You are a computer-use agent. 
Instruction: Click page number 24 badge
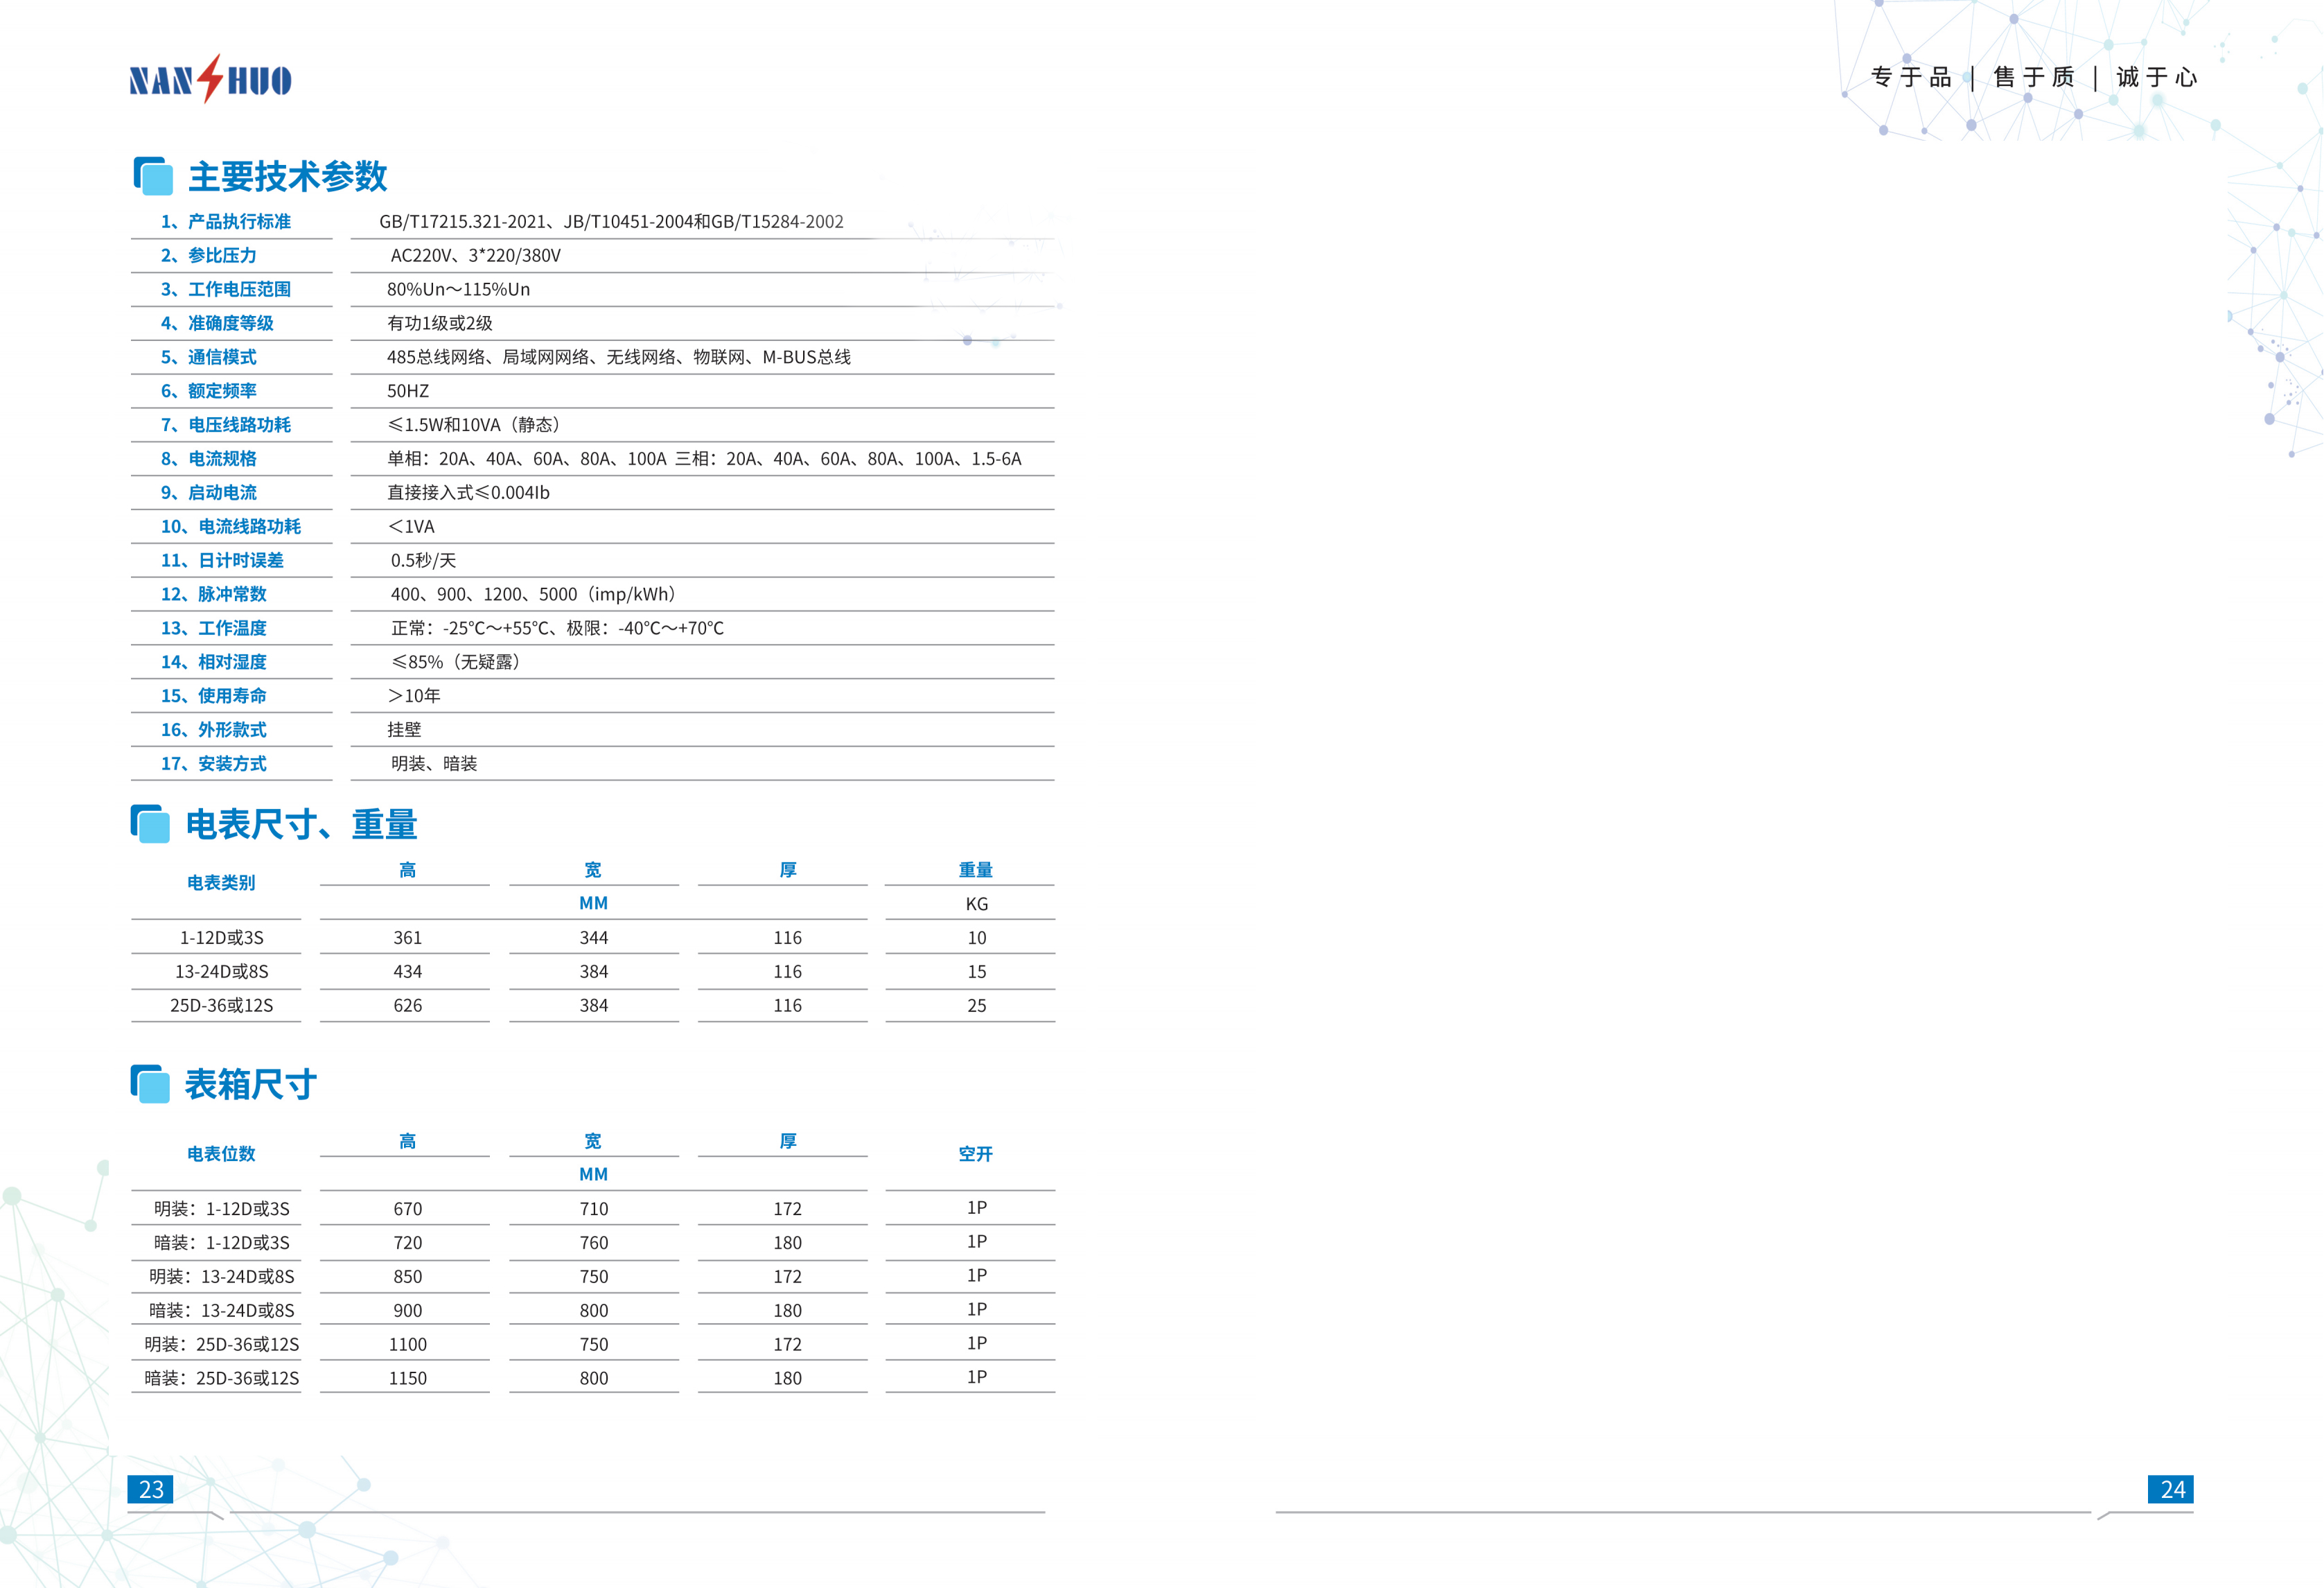(x=2171, y=1489)
